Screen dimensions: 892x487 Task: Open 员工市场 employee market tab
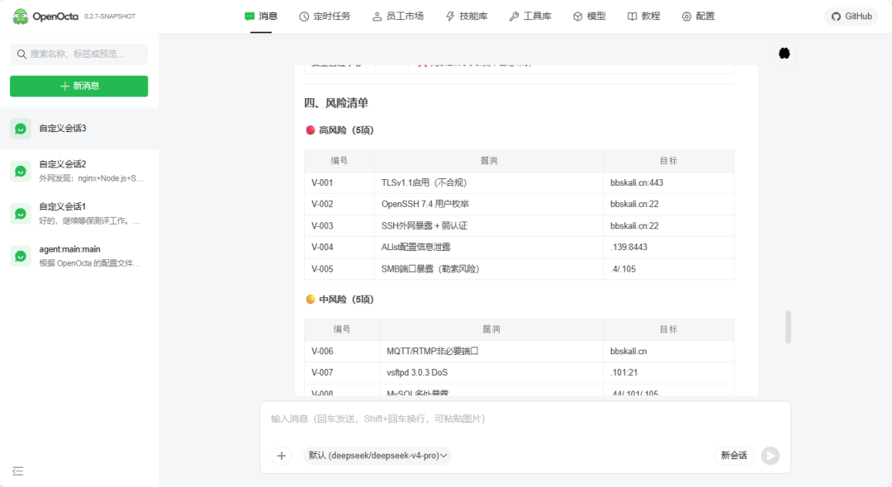(398, 16)
